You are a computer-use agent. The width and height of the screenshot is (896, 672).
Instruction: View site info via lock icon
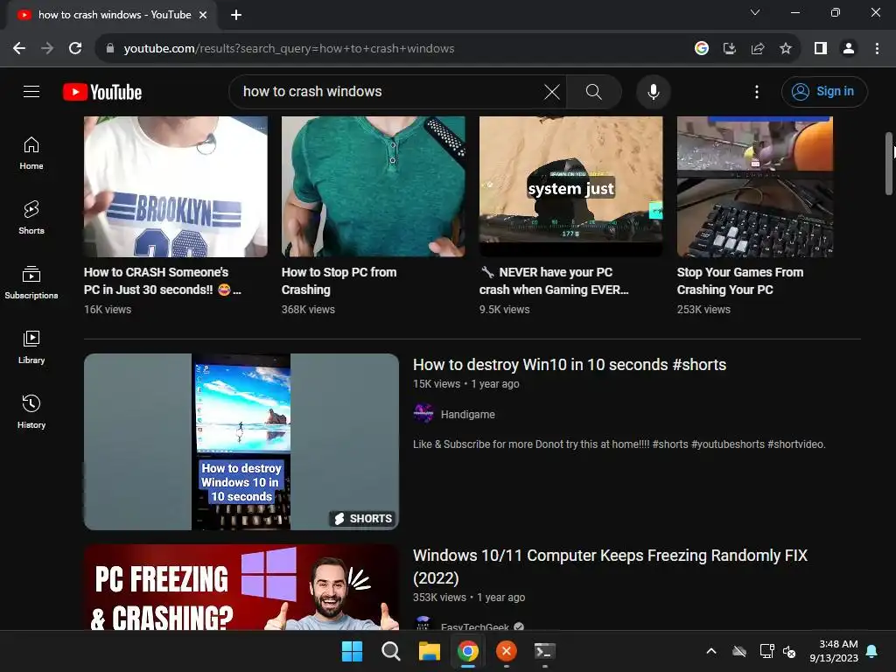coord(110,49)
